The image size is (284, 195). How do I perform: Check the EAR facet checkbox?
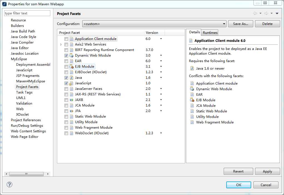66,61
